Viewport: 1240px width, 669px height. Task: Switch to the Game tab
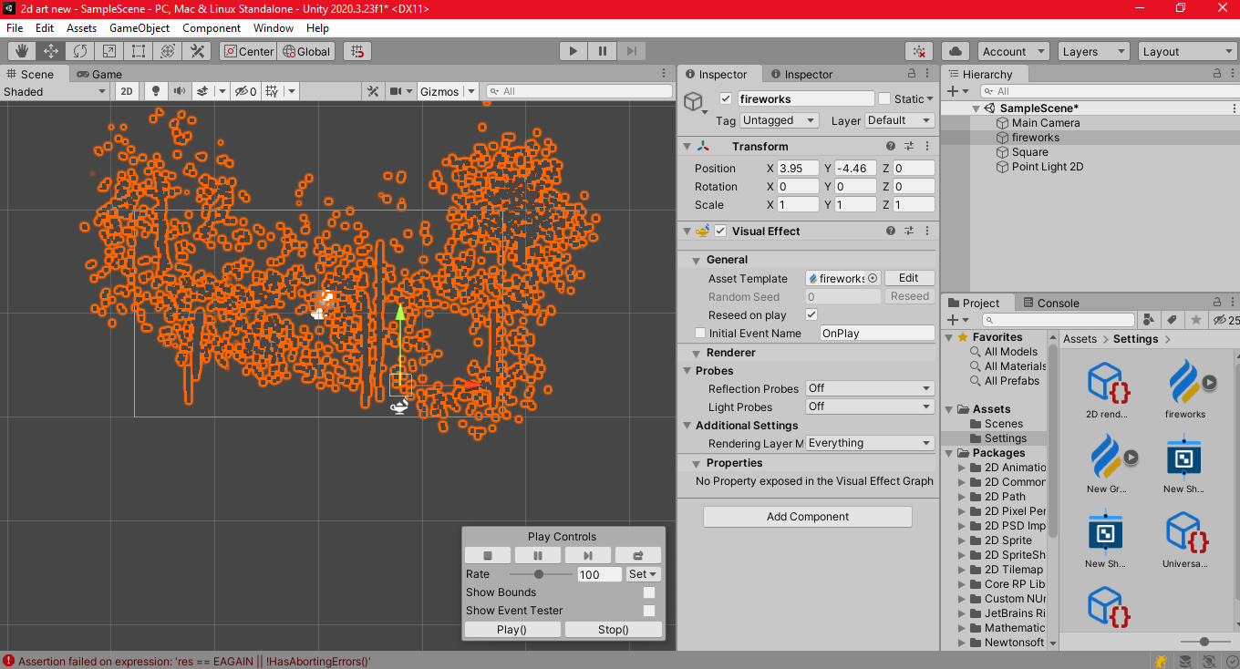click(108, 74)
